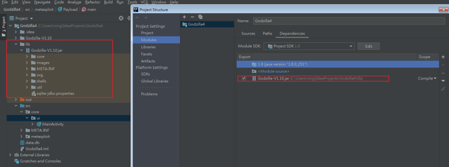Click the add dependency plus icon
449x167 pixels.
[x=443, y=57]
